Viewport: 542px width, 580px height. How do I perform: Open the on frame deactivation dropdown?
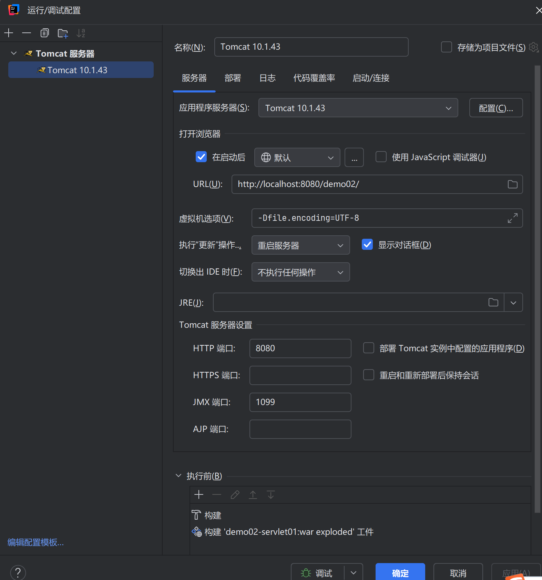point(300,272)
